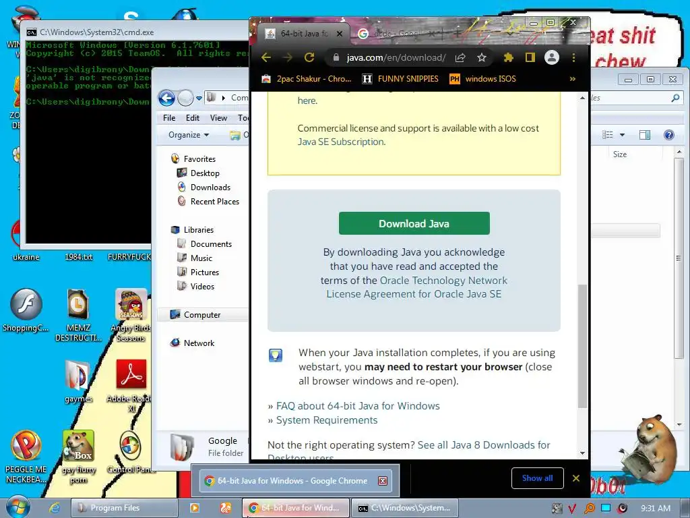This screenshot has width=690, height=518.
Task: Reload the Java download page
Action: coord(309,58)
